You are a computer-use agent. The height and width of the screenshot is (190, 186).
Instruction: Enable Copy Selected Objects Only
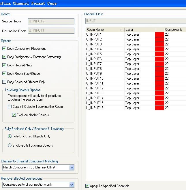[x=4, y=82]
